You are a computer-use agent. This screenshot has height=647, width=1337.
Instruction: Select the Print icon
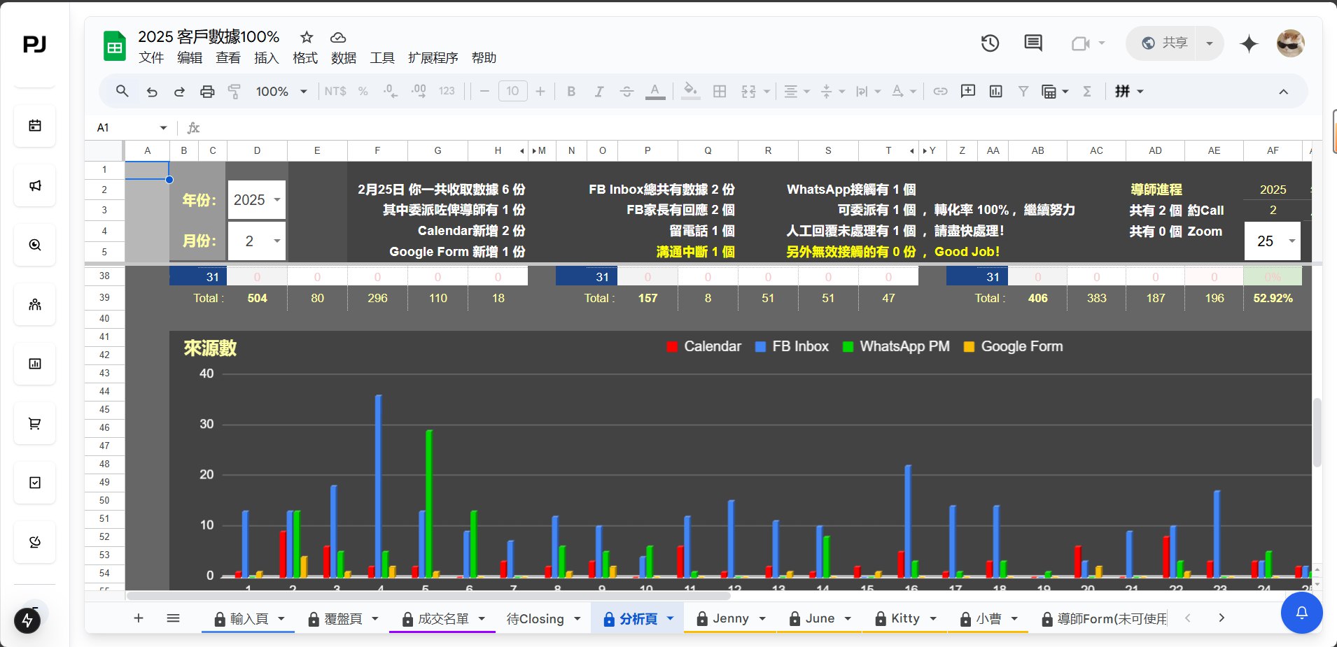click(207, 91)
